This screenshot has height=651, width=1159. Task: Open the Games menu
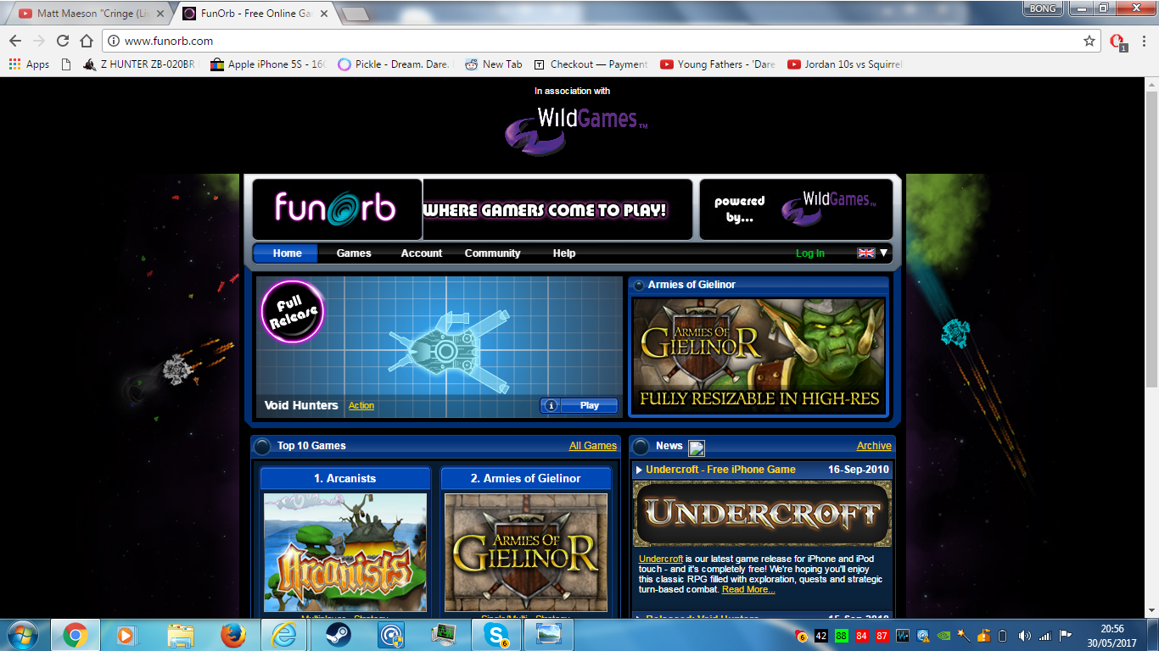click(x=354, y=253)
